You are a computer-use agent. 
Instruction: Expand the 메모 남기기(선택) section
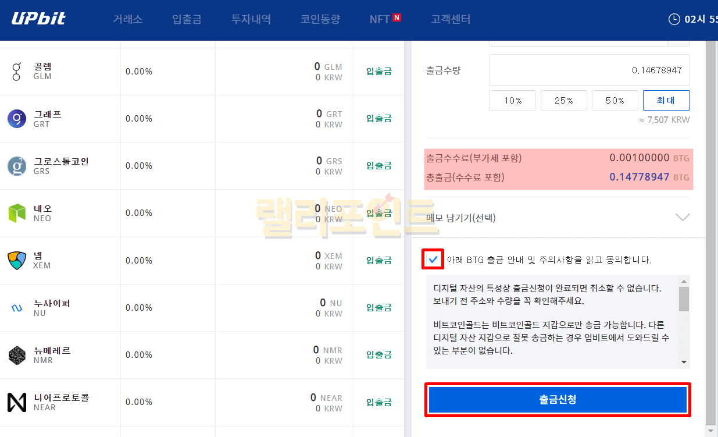click(x=683, y=218)
